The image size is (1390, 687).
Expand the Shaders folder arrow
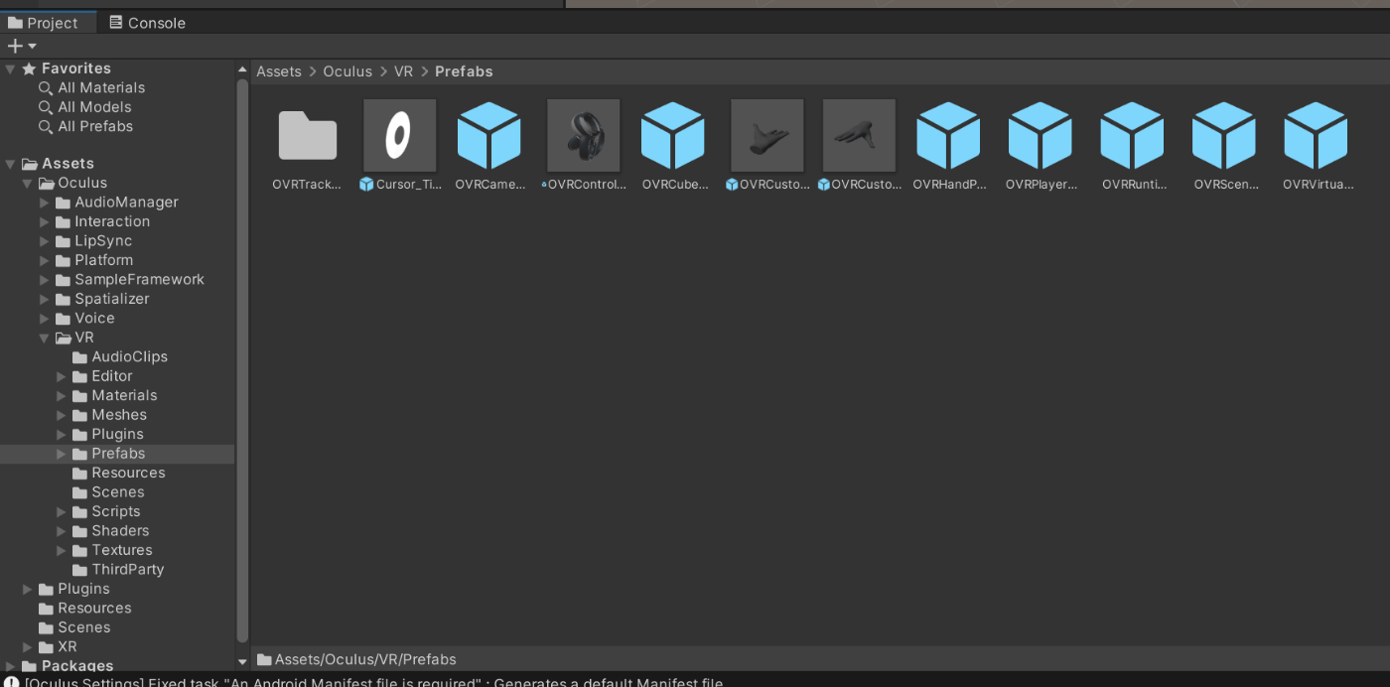pos(61,531)
